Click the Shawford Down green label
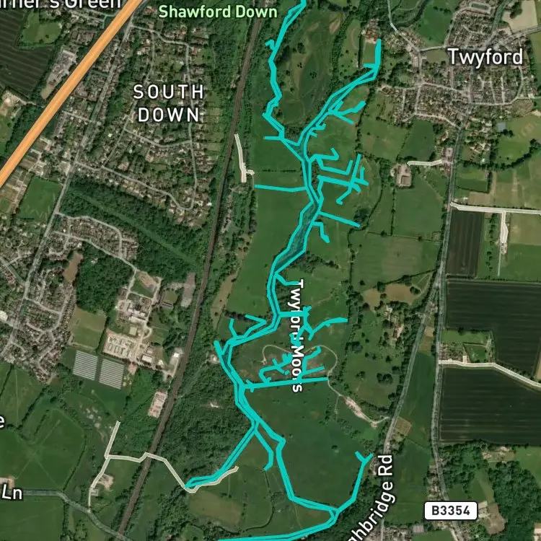This screenshot has height=541, width=541. click(218, 12)
